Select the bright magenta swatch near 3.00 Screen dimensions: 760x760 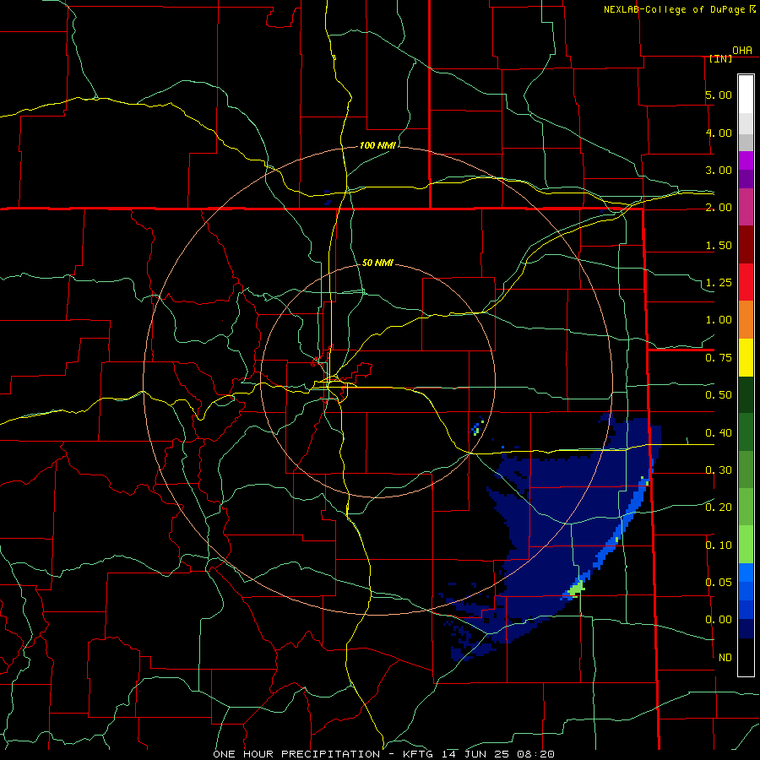(746, 160)
